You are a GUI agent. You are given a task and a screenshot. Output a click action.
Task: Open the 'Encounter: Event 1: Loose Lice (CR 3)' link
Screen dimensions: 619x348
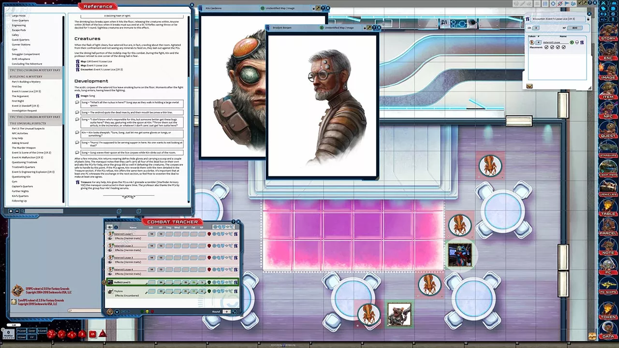pyautogui.click(x=102, y=70)
